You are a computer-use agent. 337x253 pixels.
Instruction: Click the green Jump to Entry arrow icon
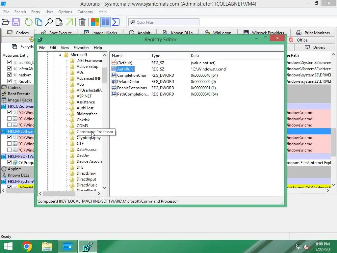70,22
